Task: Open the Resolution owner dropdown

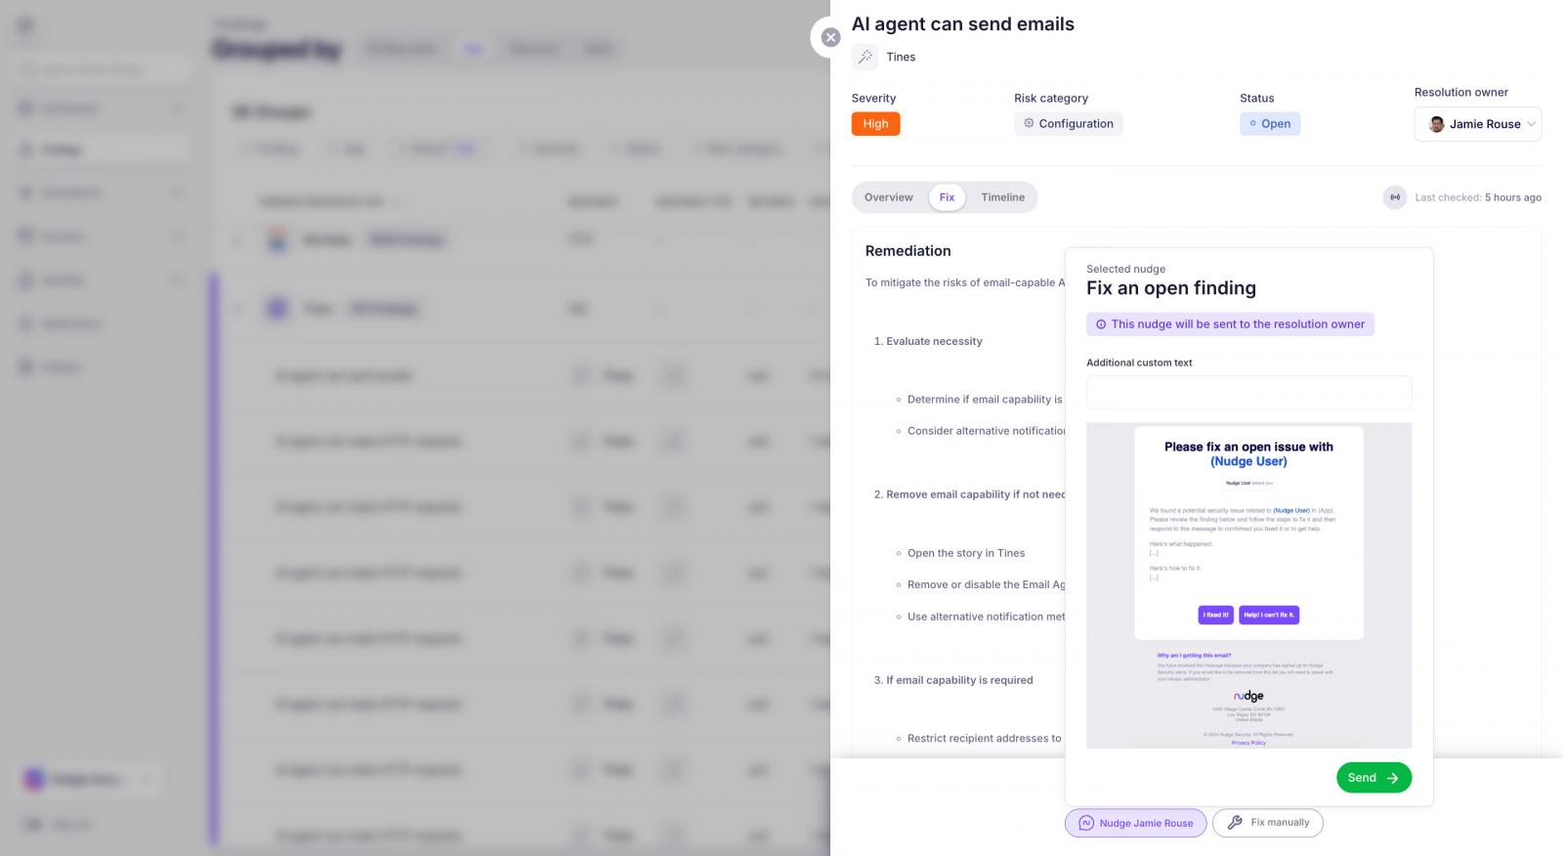Action: tap(1477, 124)
